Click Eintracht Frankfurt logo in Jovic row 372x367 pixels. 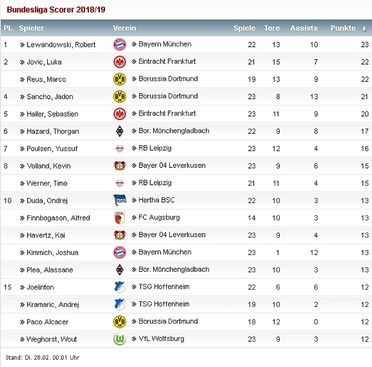tap(119, 62)
